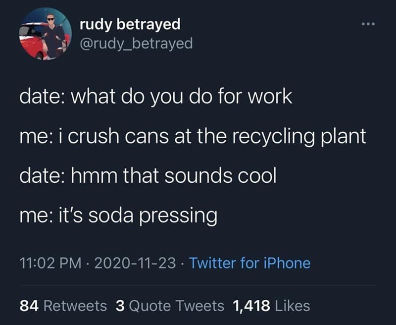Open the three-dot more options menu
Viewport: 396px width, 325px height.
click(368, 24)
